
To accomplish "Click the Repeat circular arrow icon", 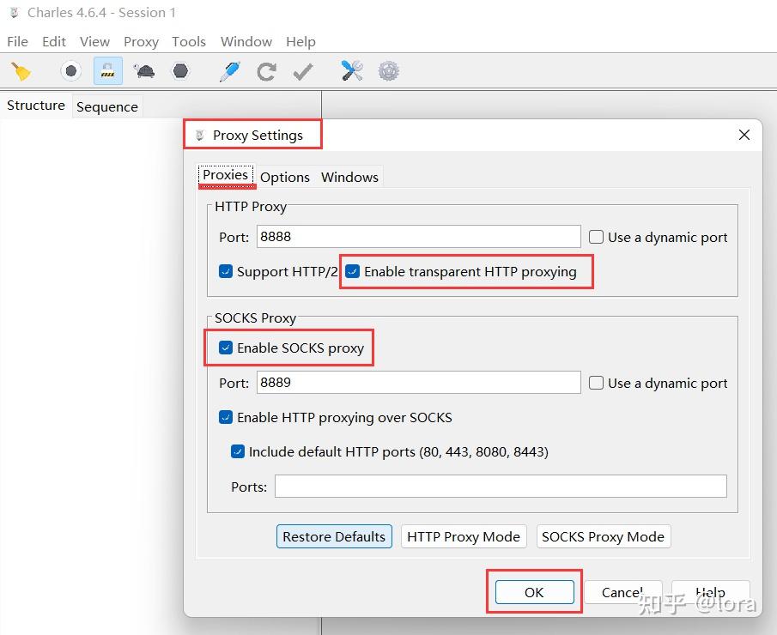I will (x=267, y=71).
